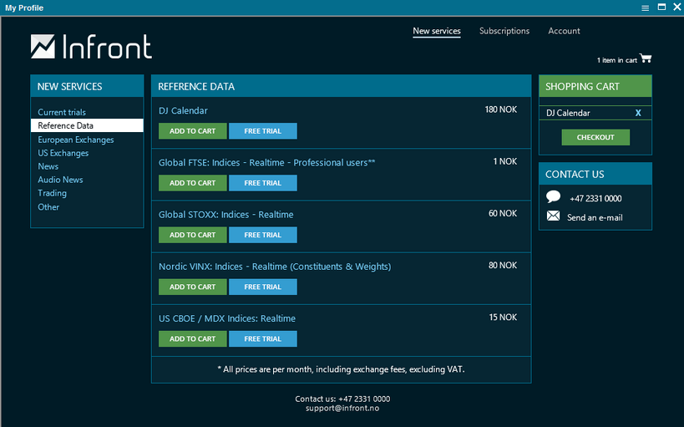Click the 15 NOK price
The width and height of the screenshot is (684, 427).
pos(503,318)
